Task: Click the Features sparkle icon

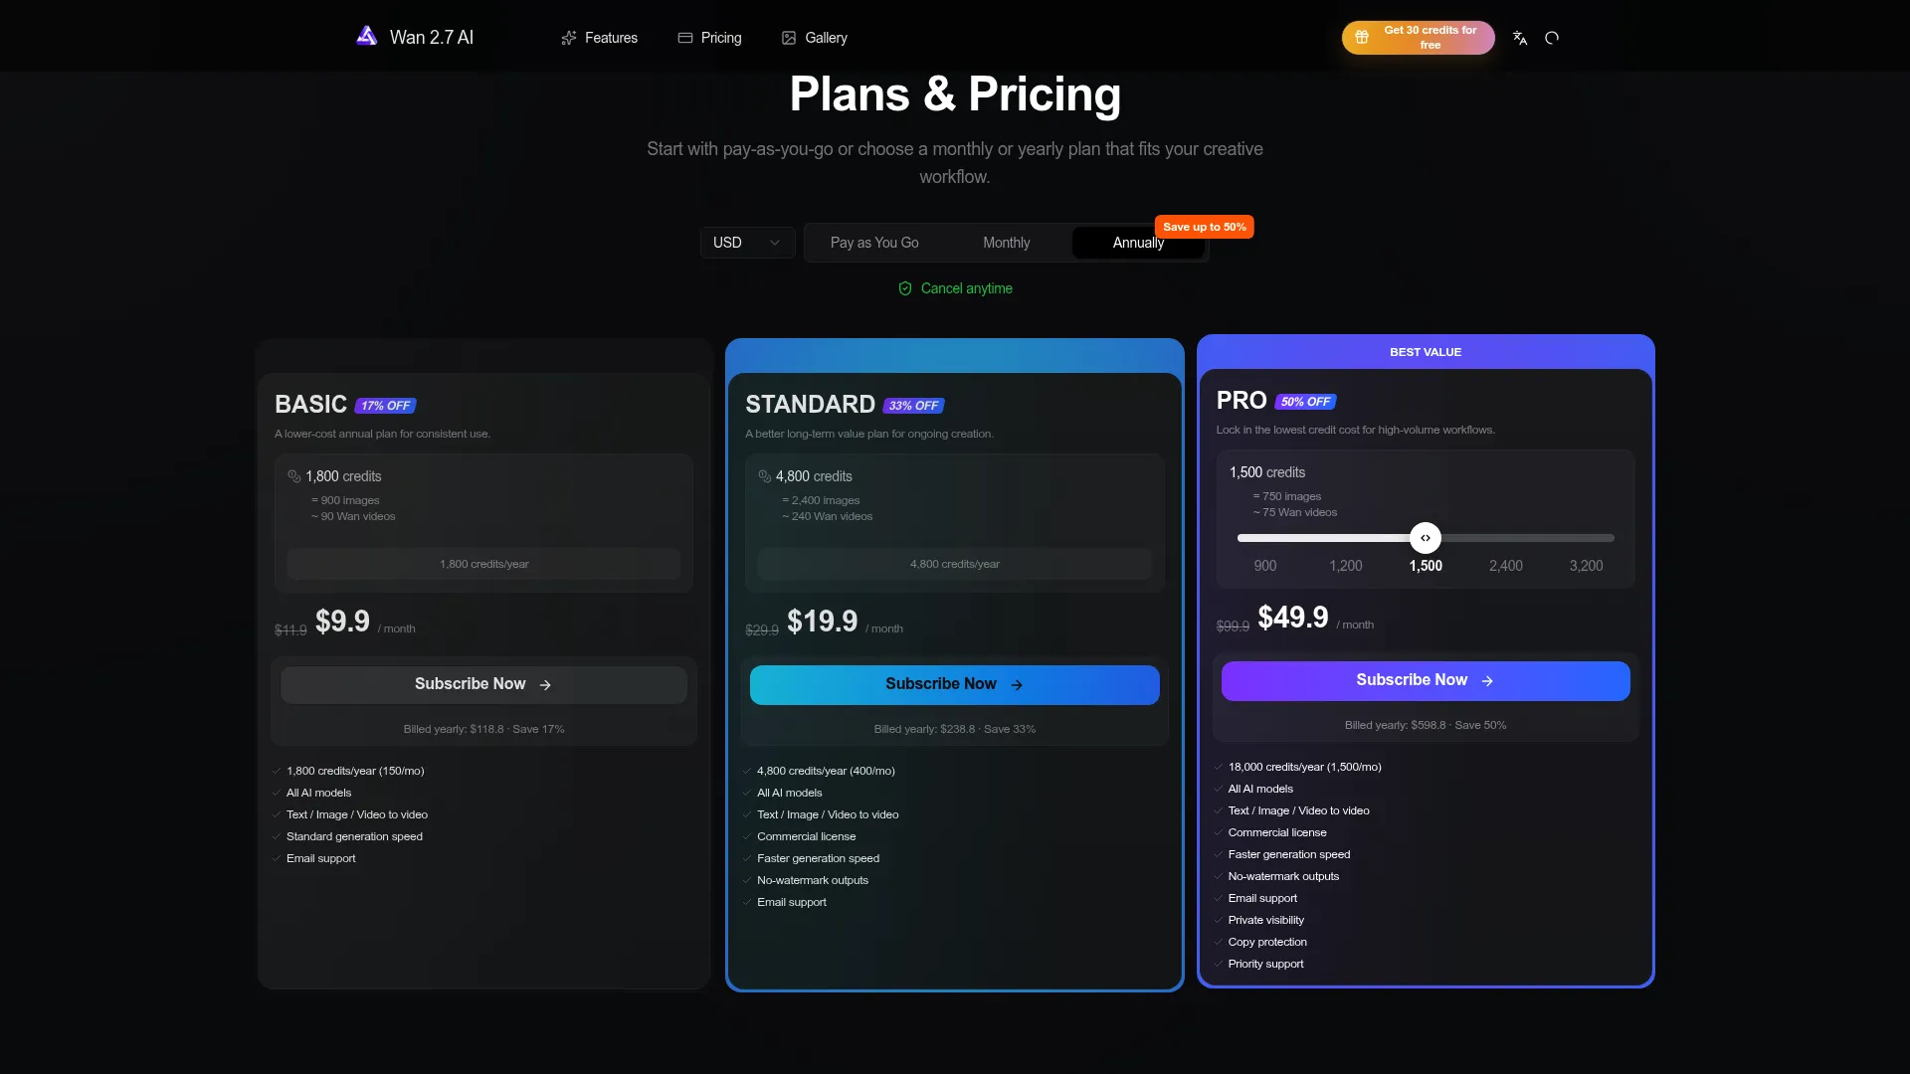Action: coord(569,38)
